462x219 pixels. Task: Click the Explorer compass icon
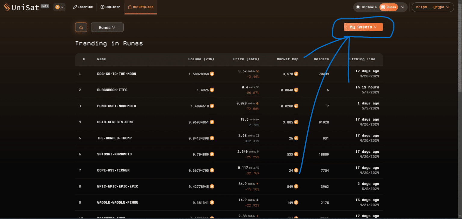tap(102, 7)
